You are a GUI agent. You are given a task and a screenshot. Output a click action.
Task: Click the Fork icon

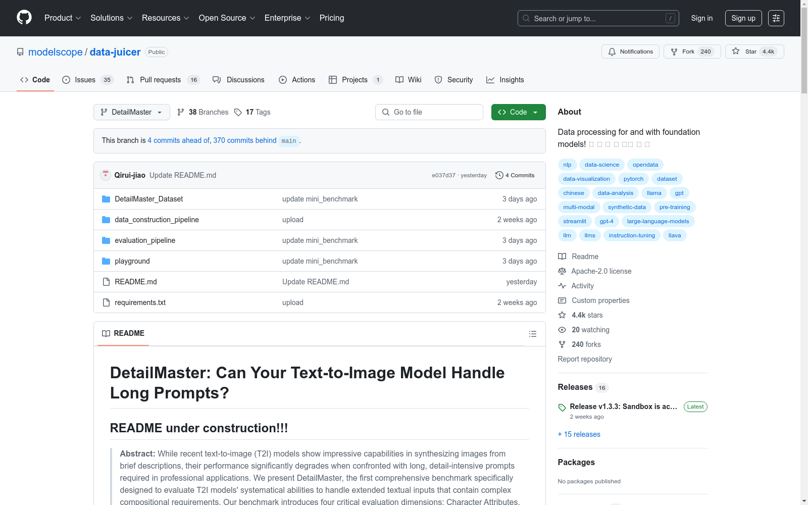tap(674, 52)
